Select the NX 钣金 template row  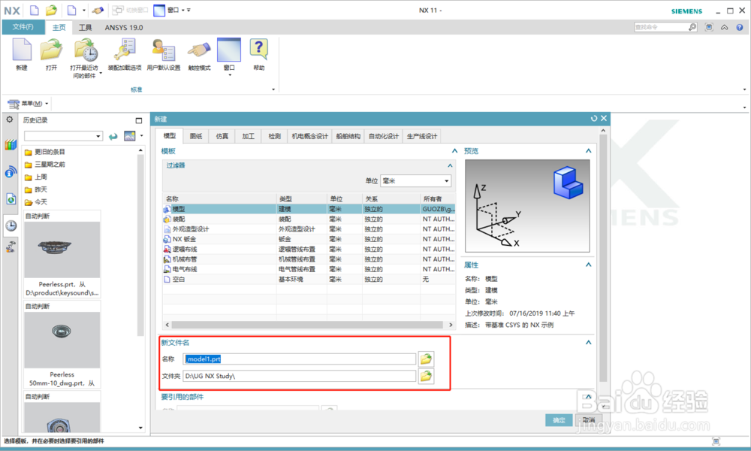(x=309, y=239)
